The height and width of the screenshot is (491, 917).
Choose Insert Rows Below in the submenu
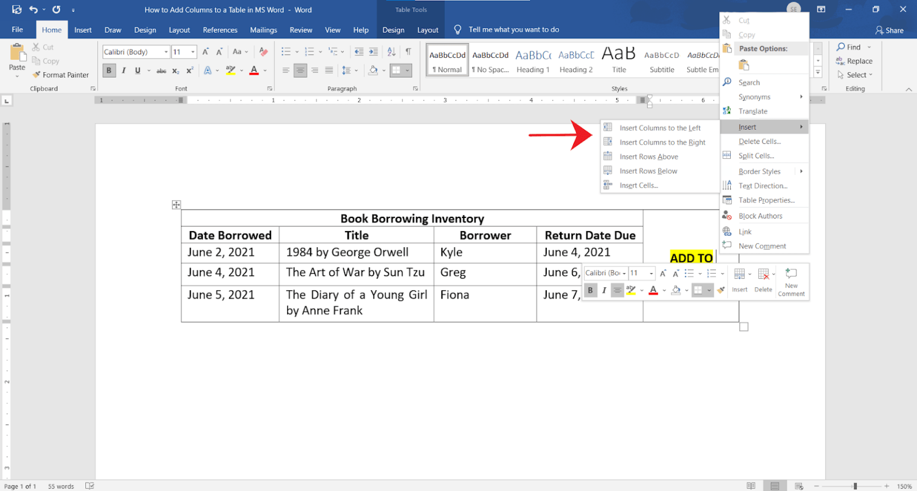pyautogui.click(x=660, y=171)
